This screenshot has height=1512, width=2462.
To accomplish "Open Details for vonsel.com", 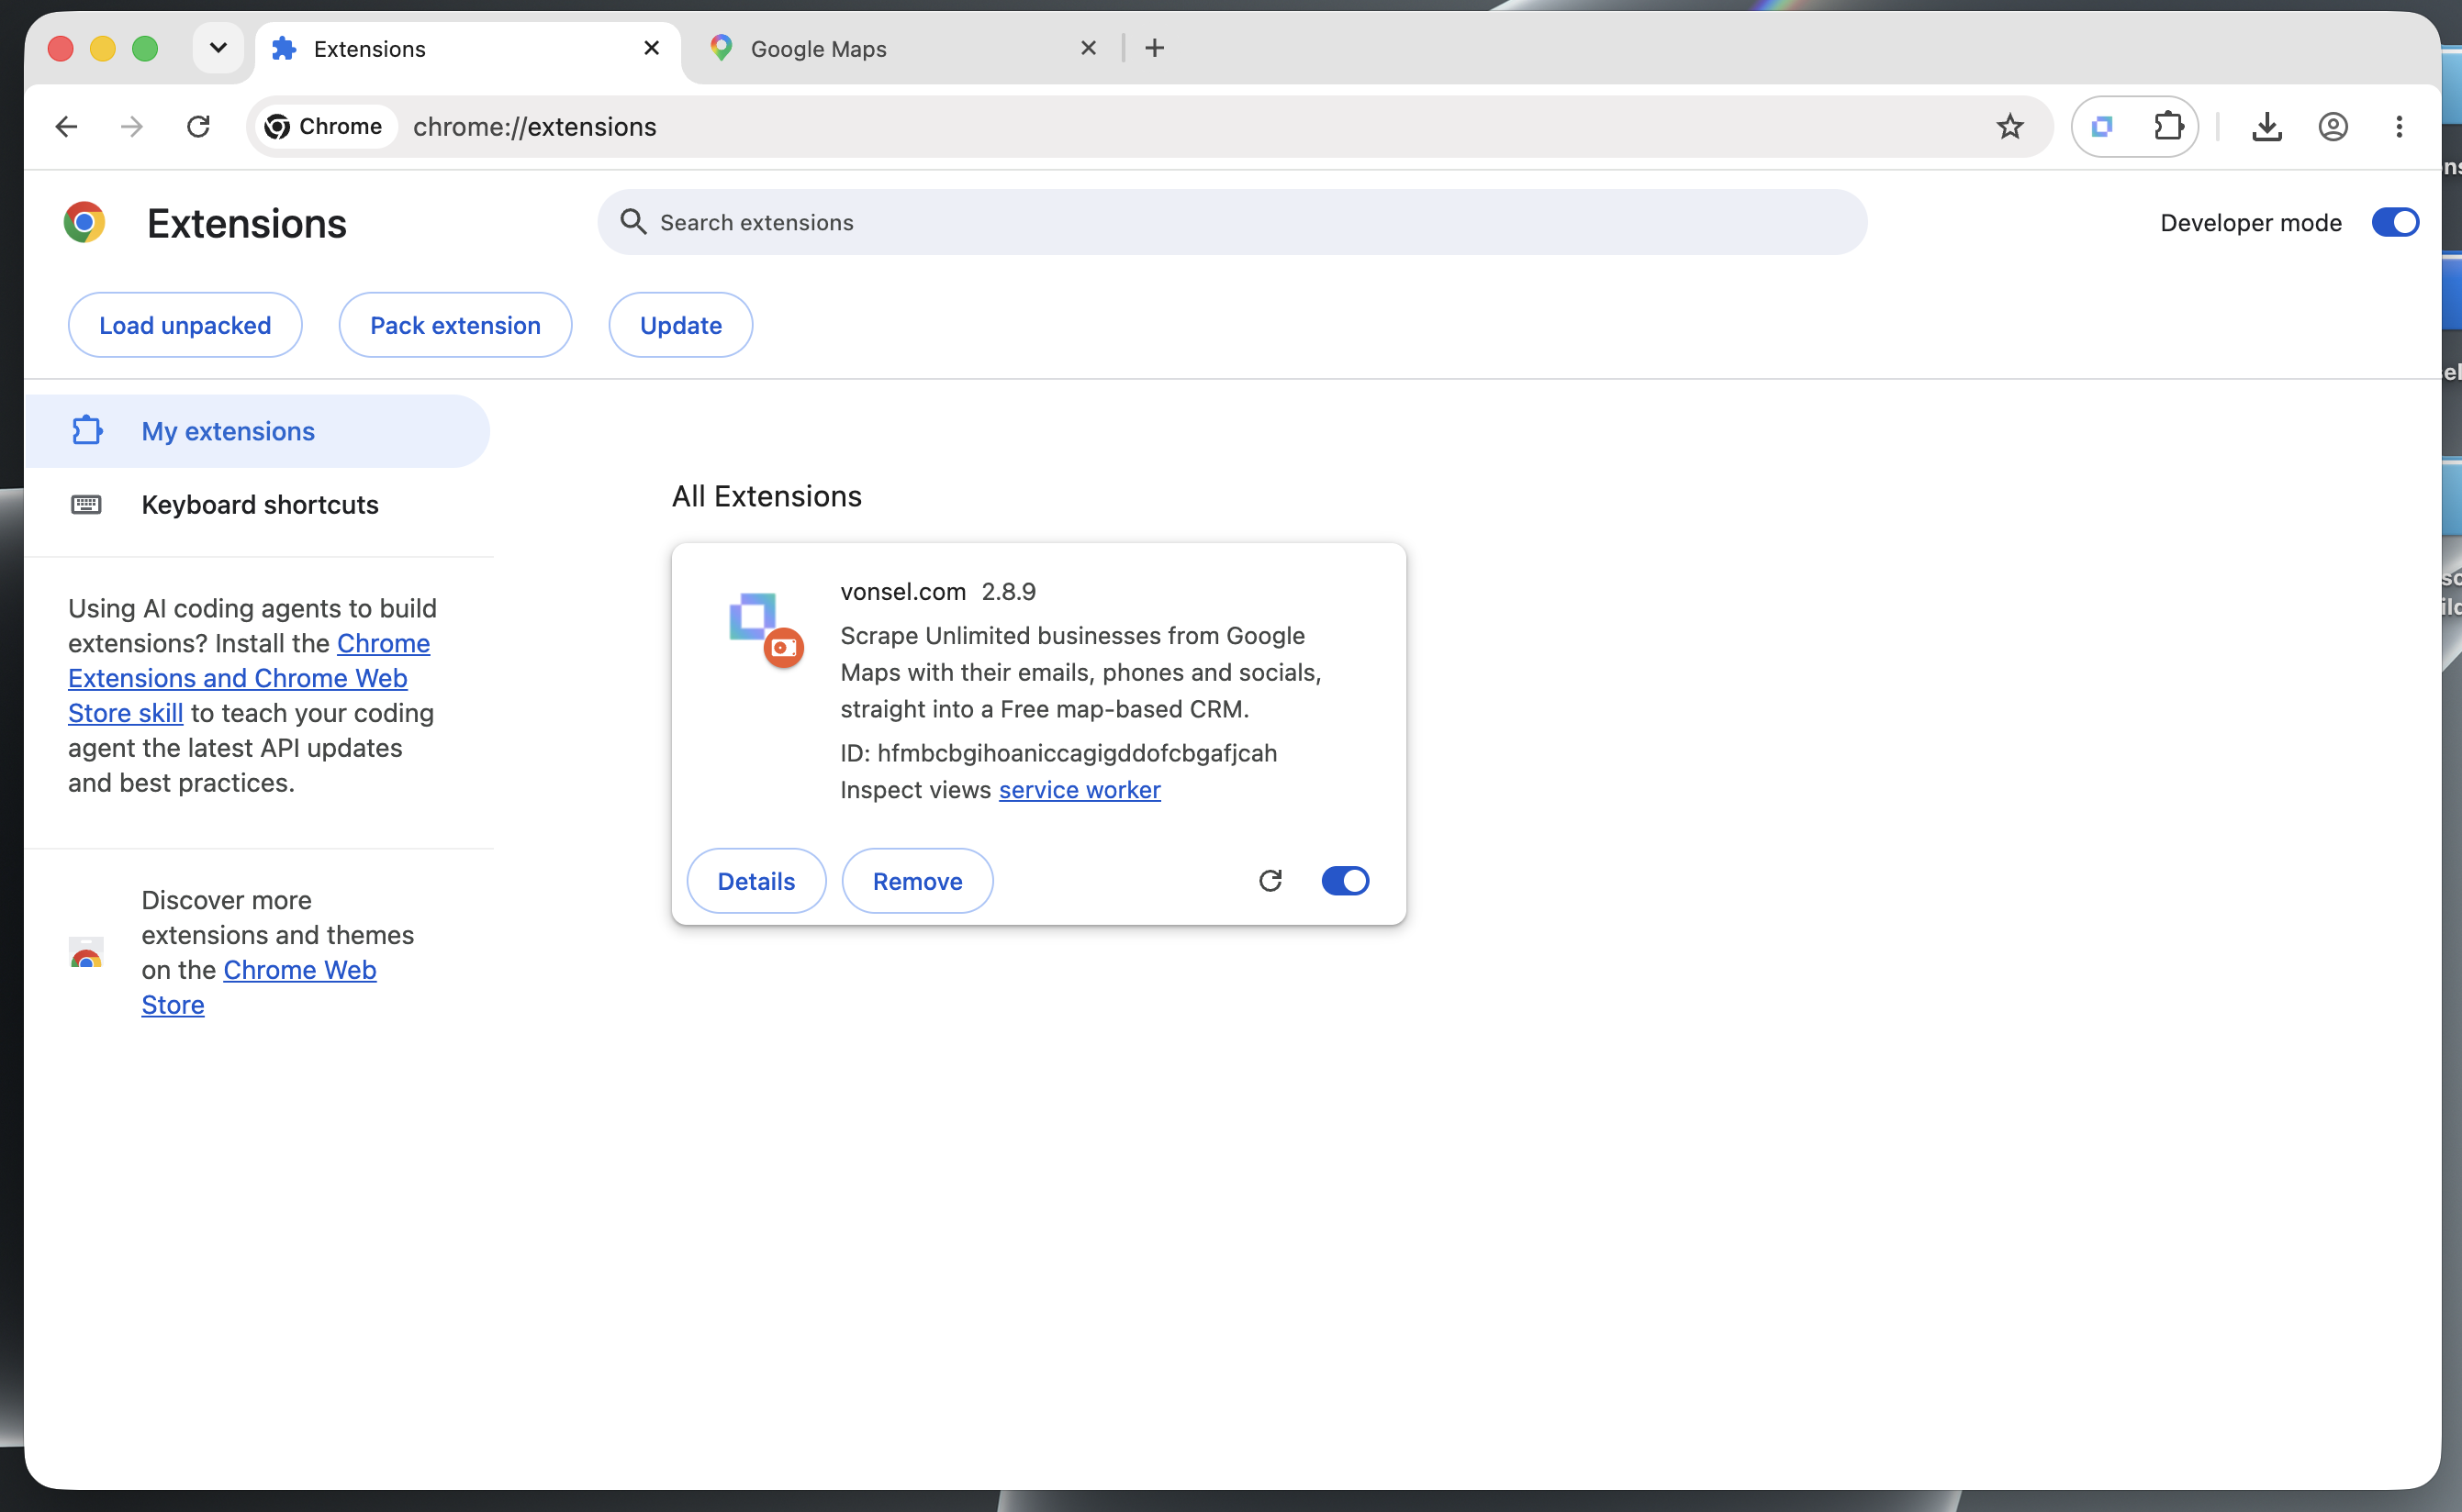I will click(756, 881).
